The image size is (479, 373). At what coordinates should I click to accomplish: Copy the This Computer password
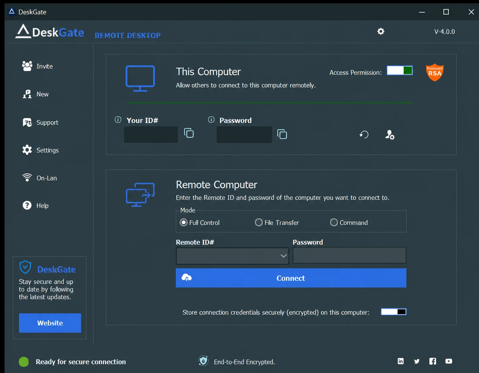(282, 134)
